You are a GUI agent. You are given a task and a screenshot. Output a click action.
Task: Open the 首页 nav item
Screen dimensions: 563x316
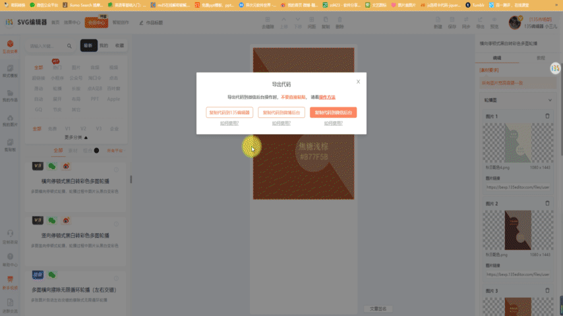55,22
